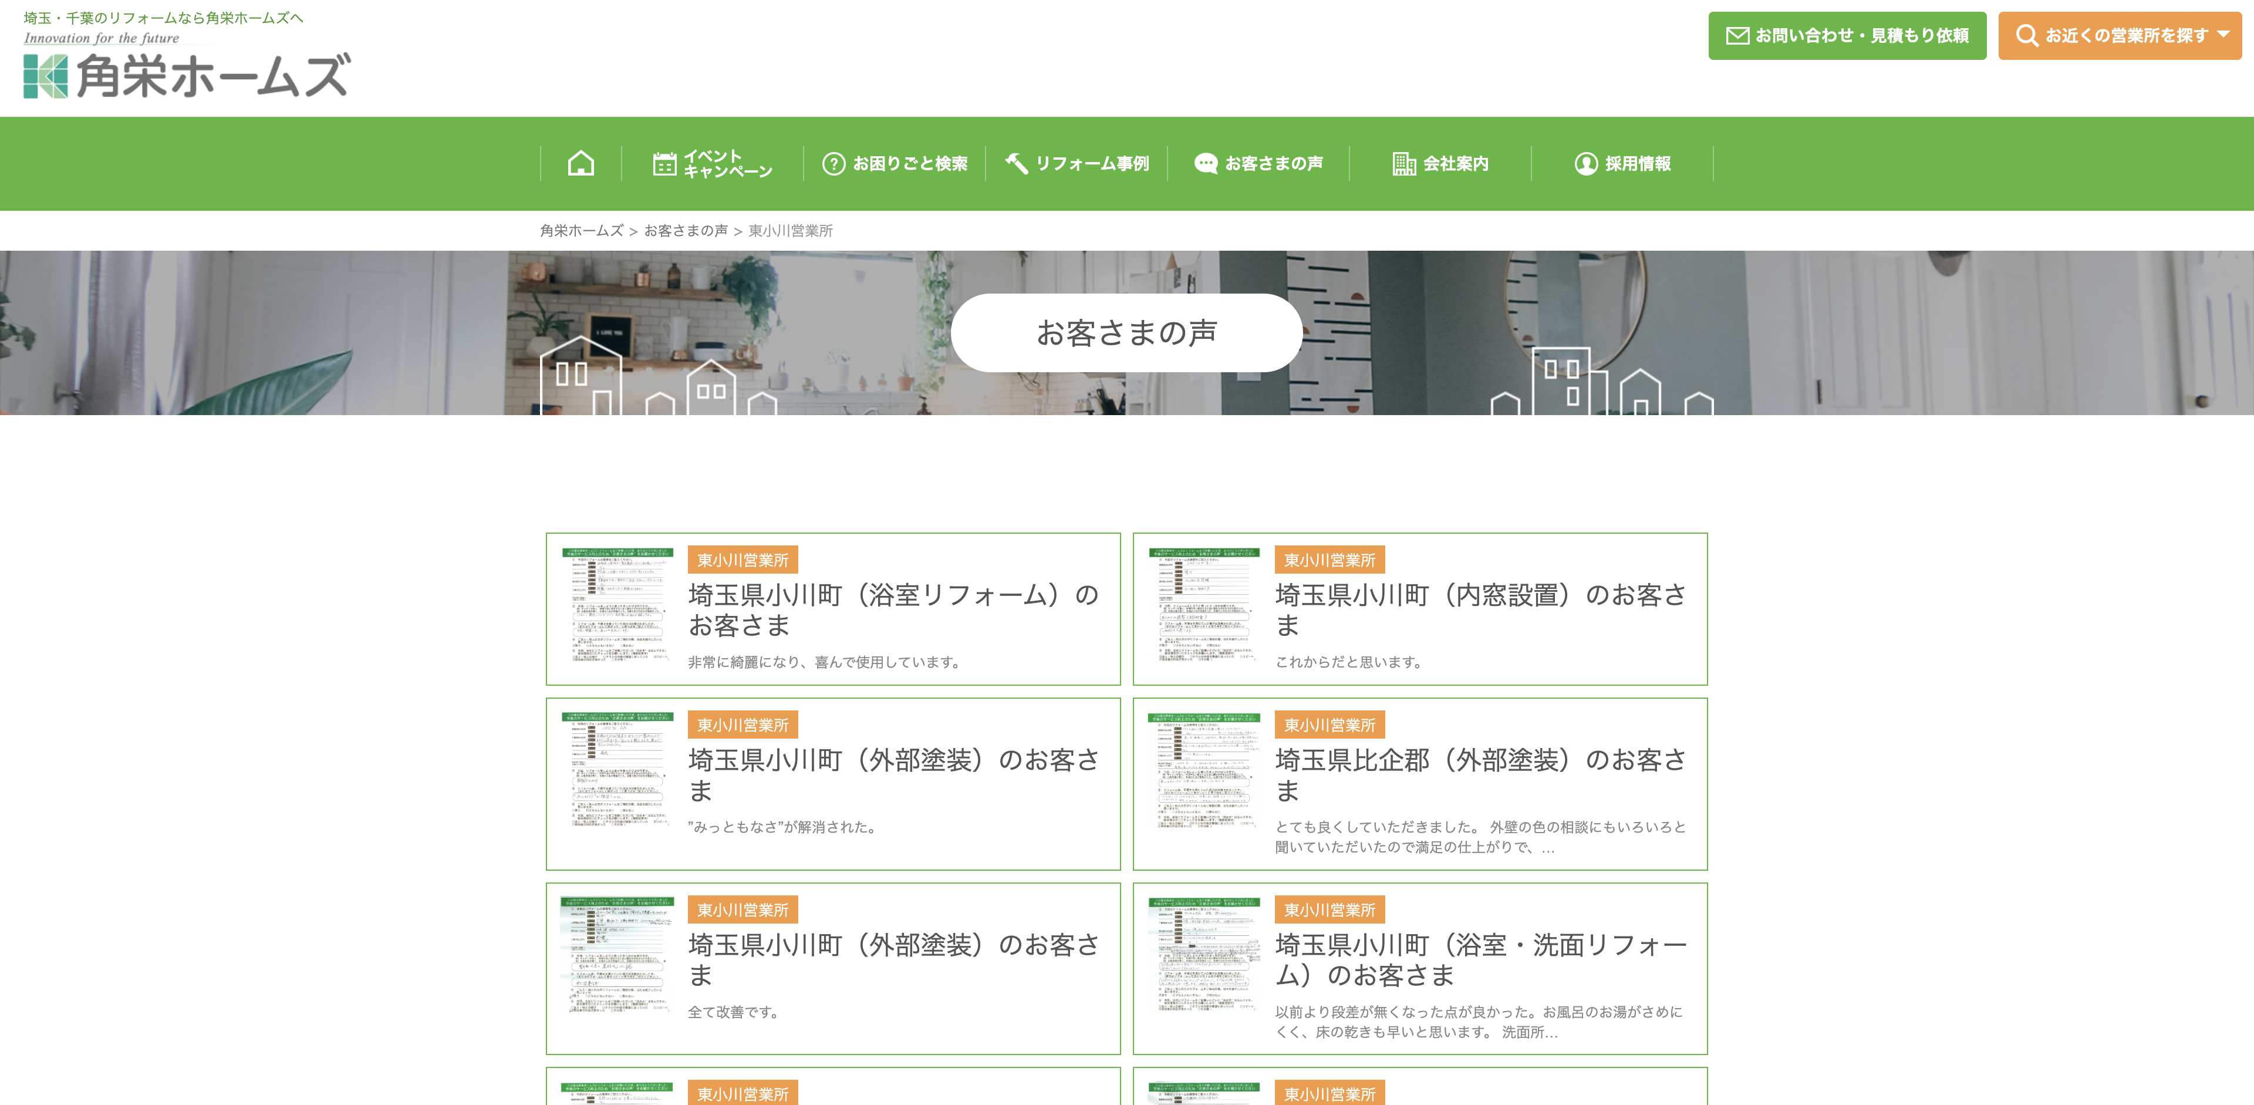Image resolution: width=2254 pixels, height=1105 pixels.
Task: Open the 会社案内 menu item
Action: (1441, 164)
